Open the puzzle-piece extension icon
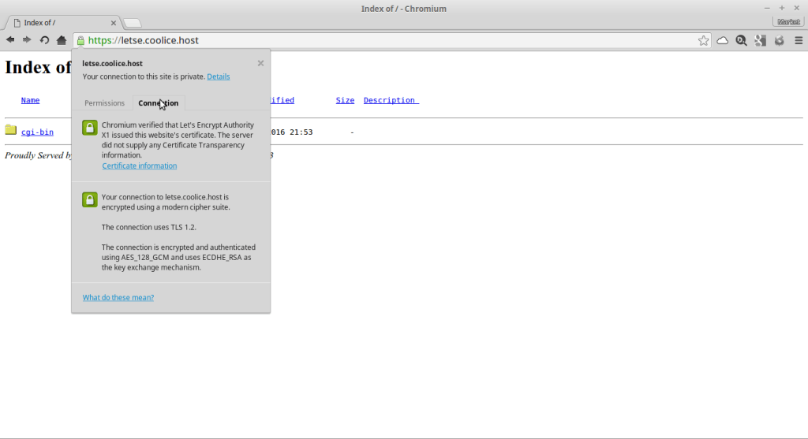 (760, 41)
